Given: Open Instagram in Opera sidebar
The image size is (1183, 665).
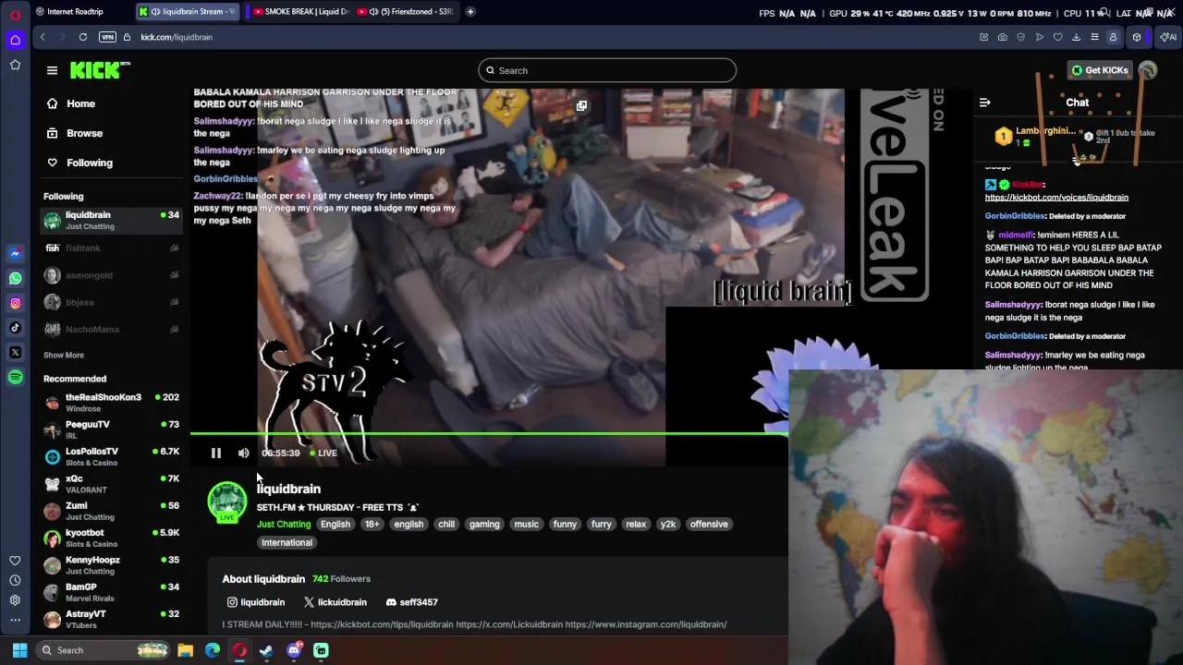Looking at the screenshot, I should pos(15,303).
